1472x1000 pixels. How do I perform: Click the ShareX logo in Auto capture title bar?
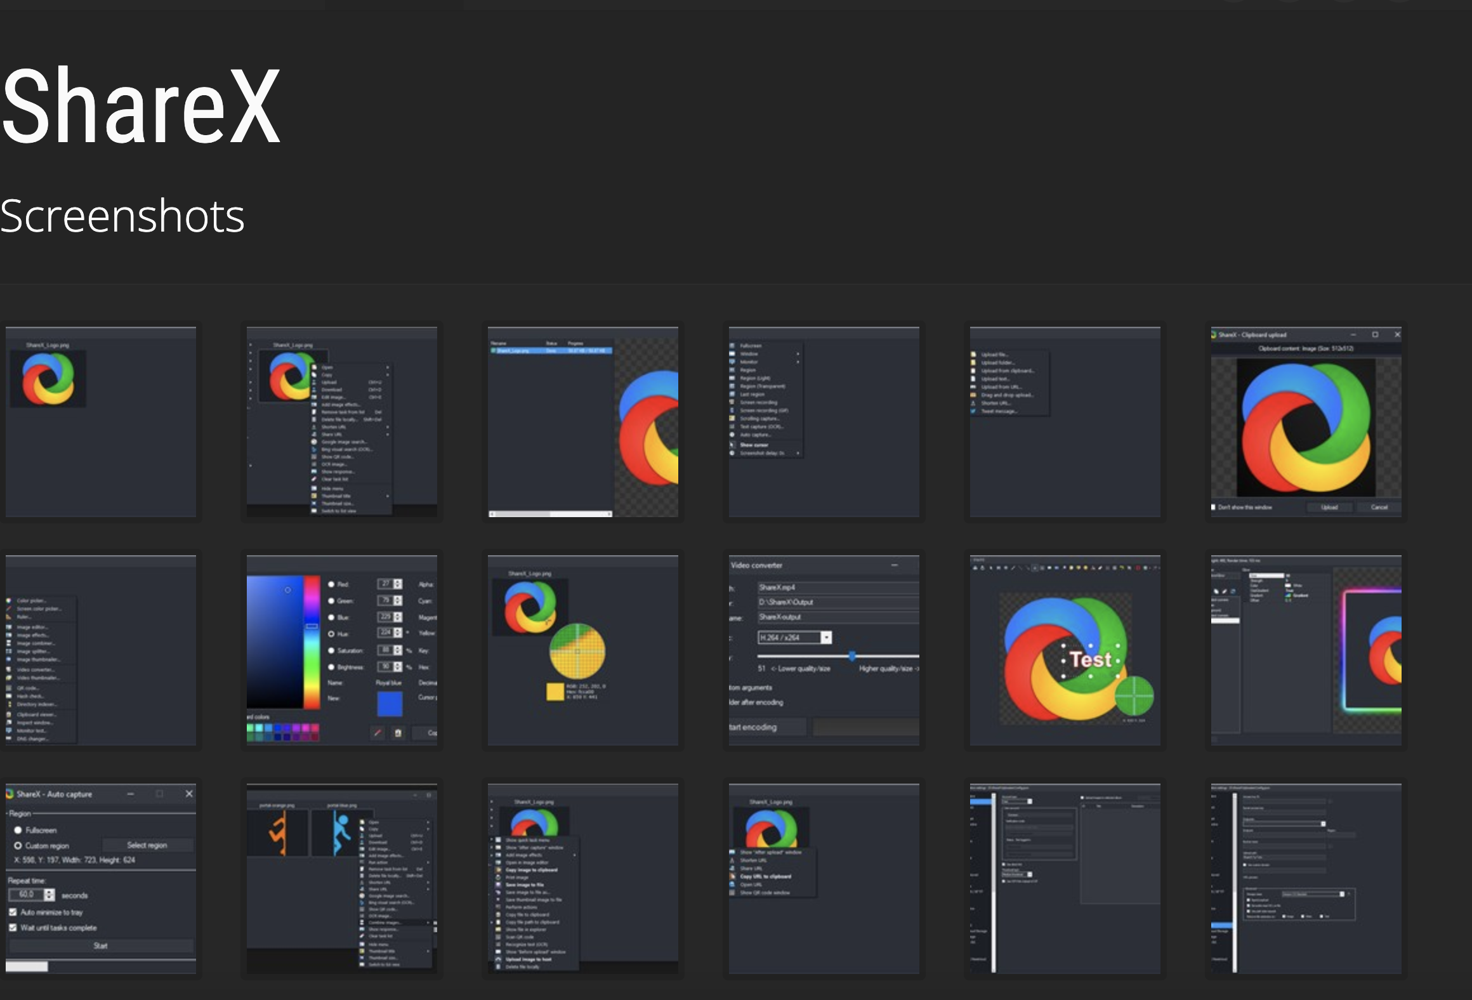pos(10,794)
